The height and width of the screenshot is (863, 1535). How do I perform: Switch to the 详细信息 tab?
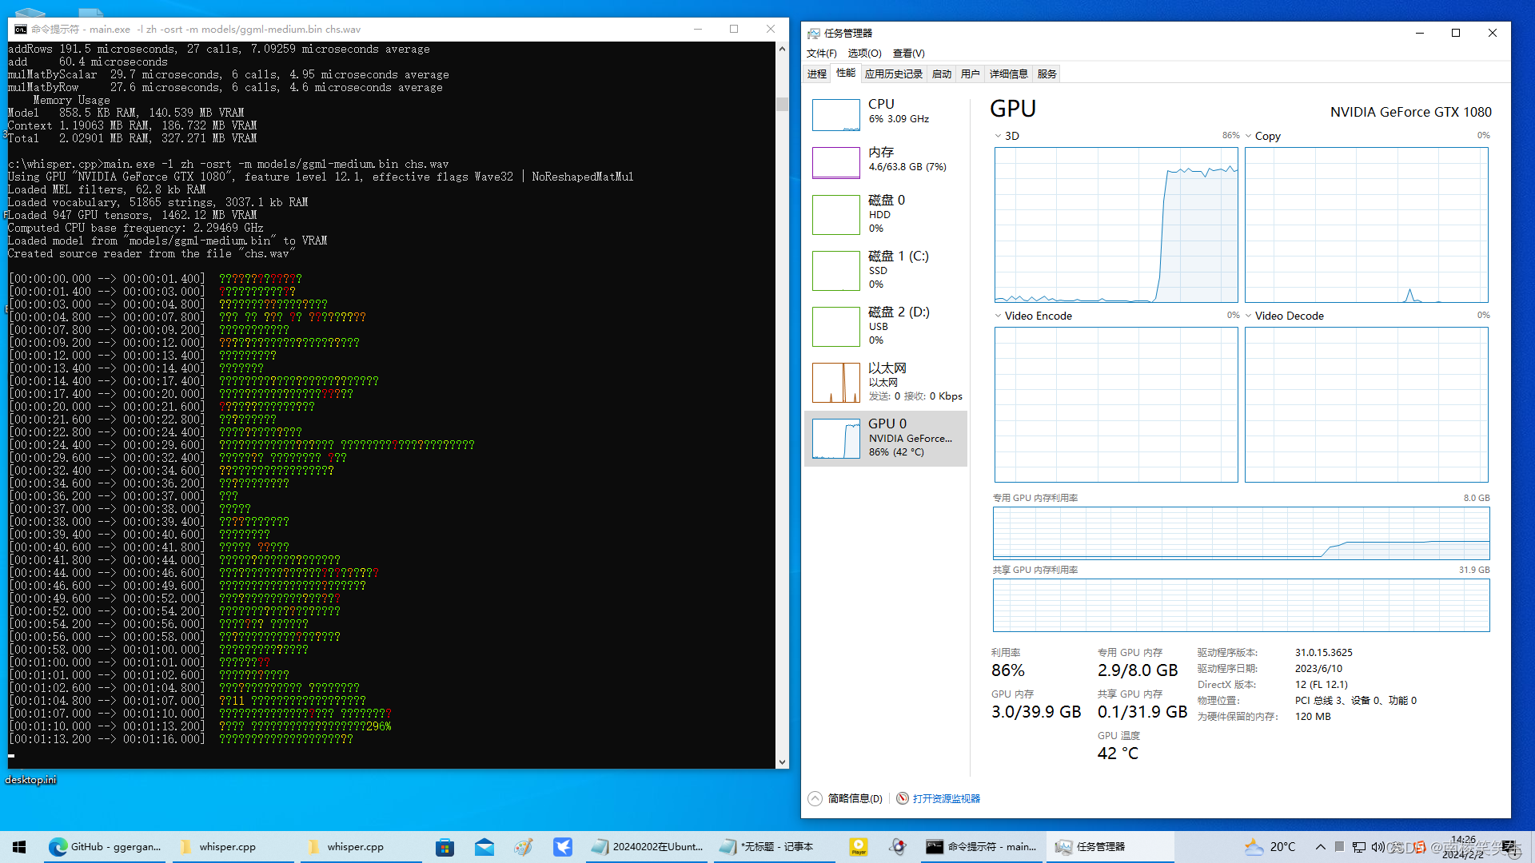[1008, 74]
